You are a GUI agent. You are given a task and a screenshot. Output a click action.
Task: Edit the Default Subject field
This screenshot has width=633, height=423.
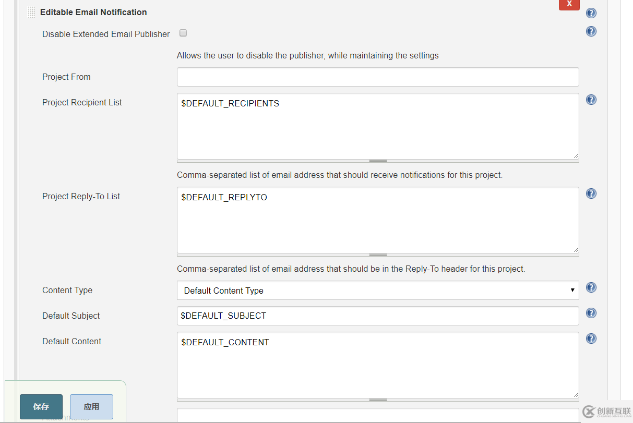tap(378, 316)
